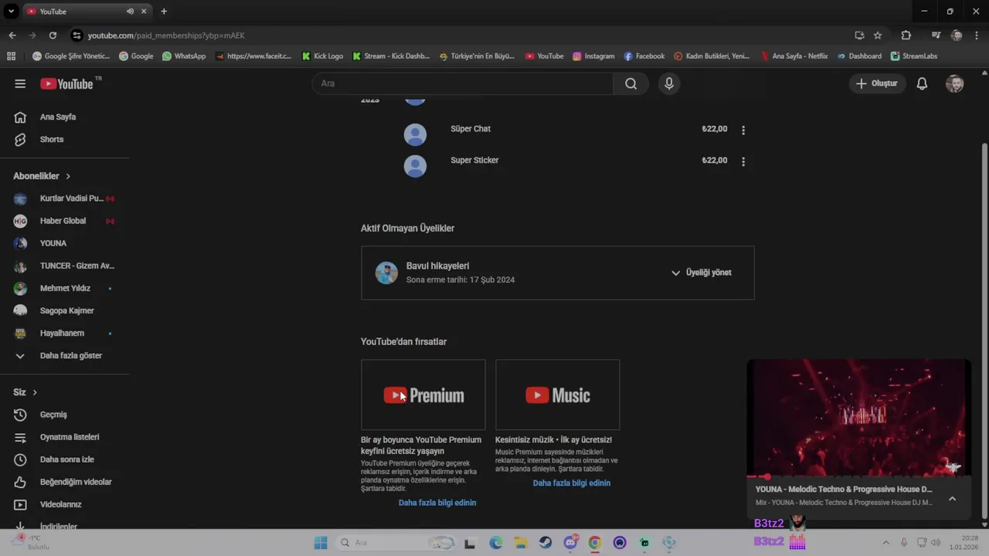The width and height of the screenshot is (989, 556).
Task: Open the Chrome three-dot menu
Action: pos(976,36)
